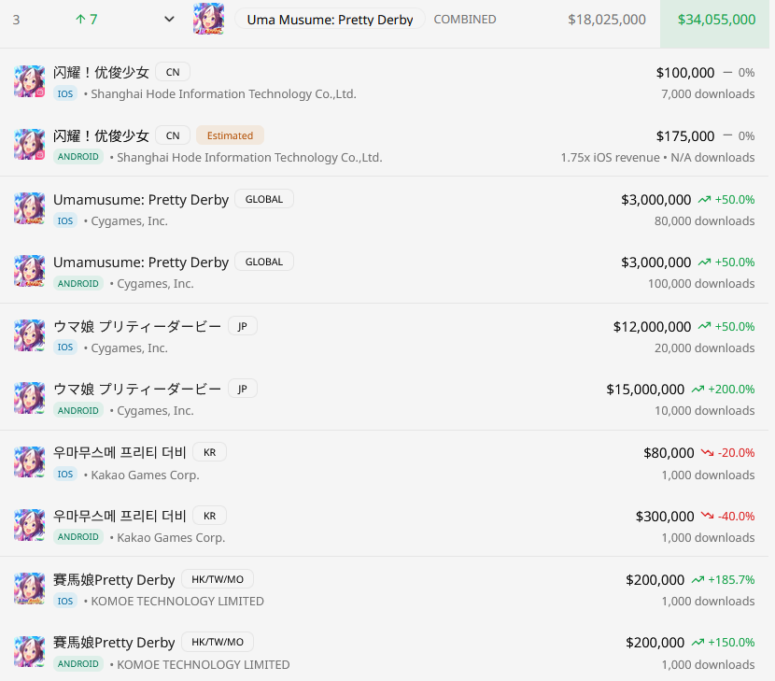This screenshot has width=775, height=681.
Task: Select the 80,000 downloads text
Action: click(x=704, y=221)
